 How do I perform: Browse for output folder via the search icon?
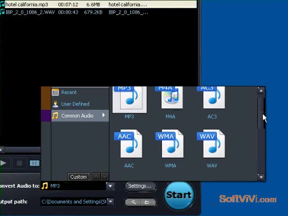pyautogui.click(x=133, y=202)
